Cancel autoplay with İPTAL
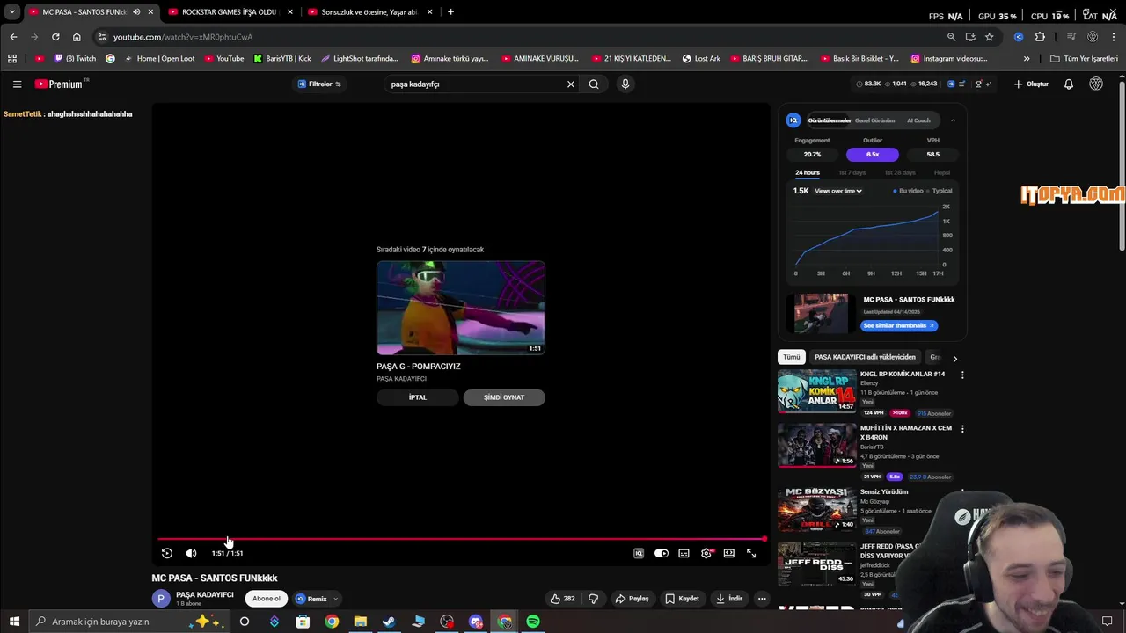1126x633 pixels. click(x=418, y=397)
